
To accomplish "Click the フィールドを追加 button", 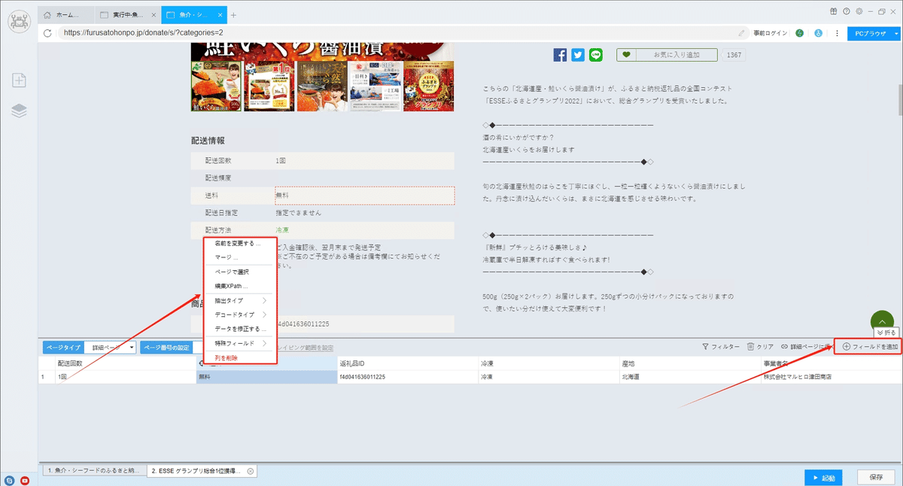I will pos(870,347).
